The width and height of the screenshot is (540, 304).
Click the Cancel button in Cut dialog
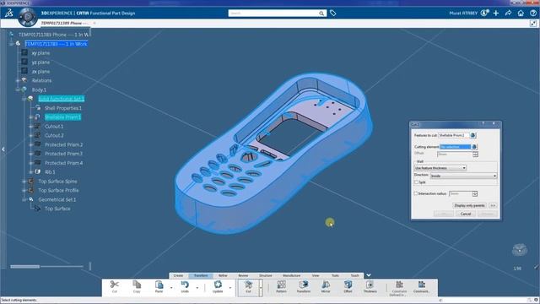pos(466,214)
